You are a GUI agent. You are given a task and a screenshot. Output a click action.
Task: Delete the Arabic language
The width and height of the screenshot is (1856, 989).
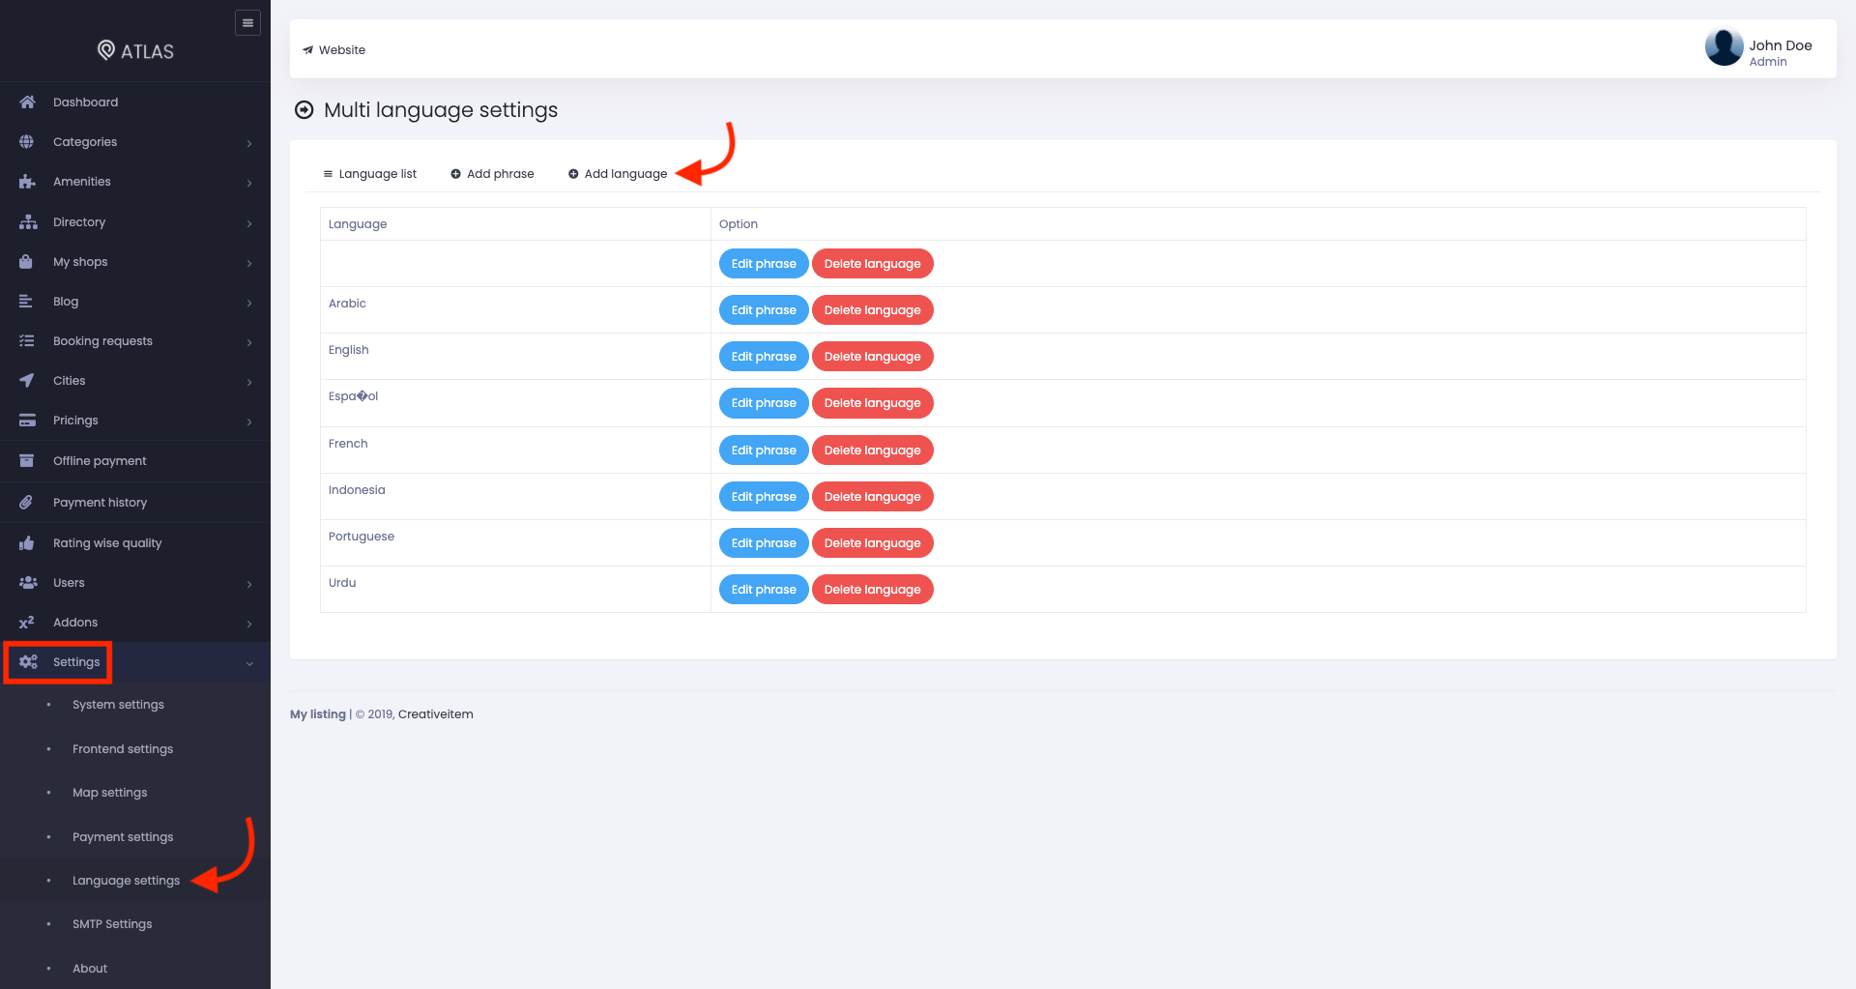click(872, 310)
